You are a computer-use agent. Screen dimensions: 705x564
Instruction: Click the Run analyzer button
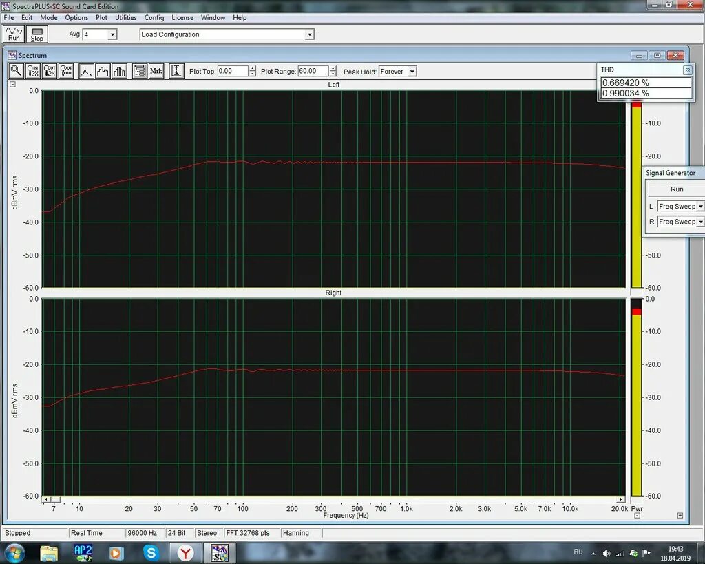14,34
